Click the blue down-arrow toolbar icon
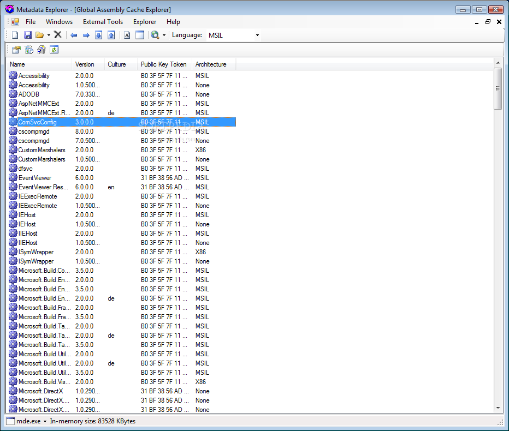Screen dimensions: 509x431 [99, 35]
